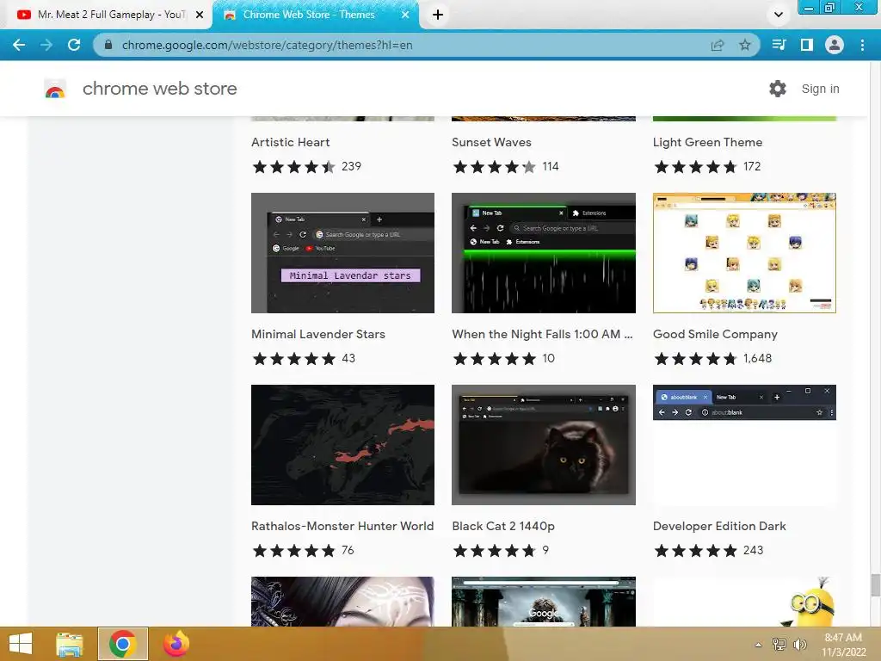Expand the tab search dropdown
Viewport: 881px width, 661px height.
click(x=779, y=15)
